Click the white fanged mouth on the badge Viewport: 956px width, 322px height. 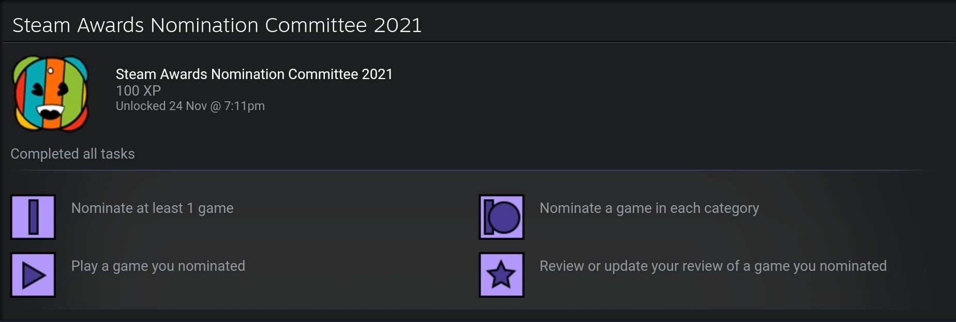click(51, 111)
